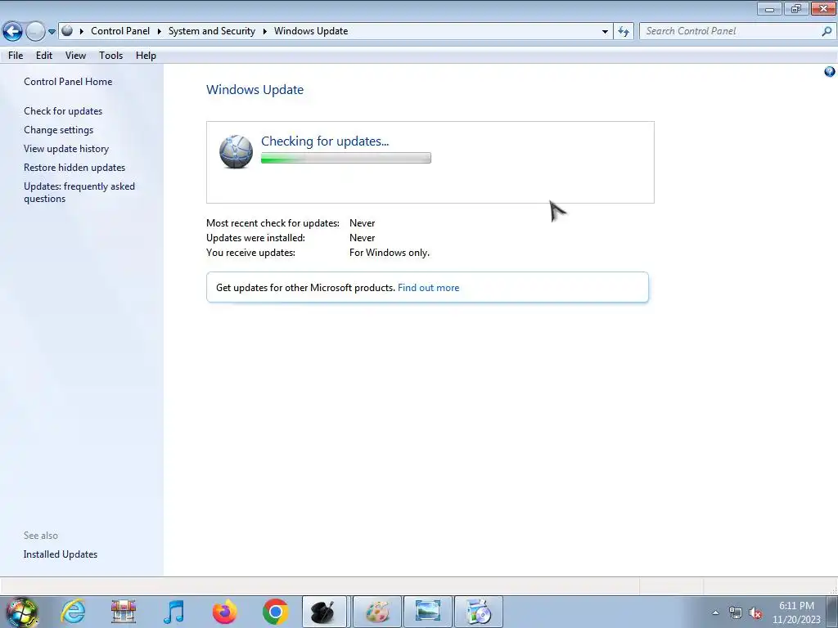Restore down the Windows Update window
The height and width of the screenshot is (628, 838).
(796, 8)
